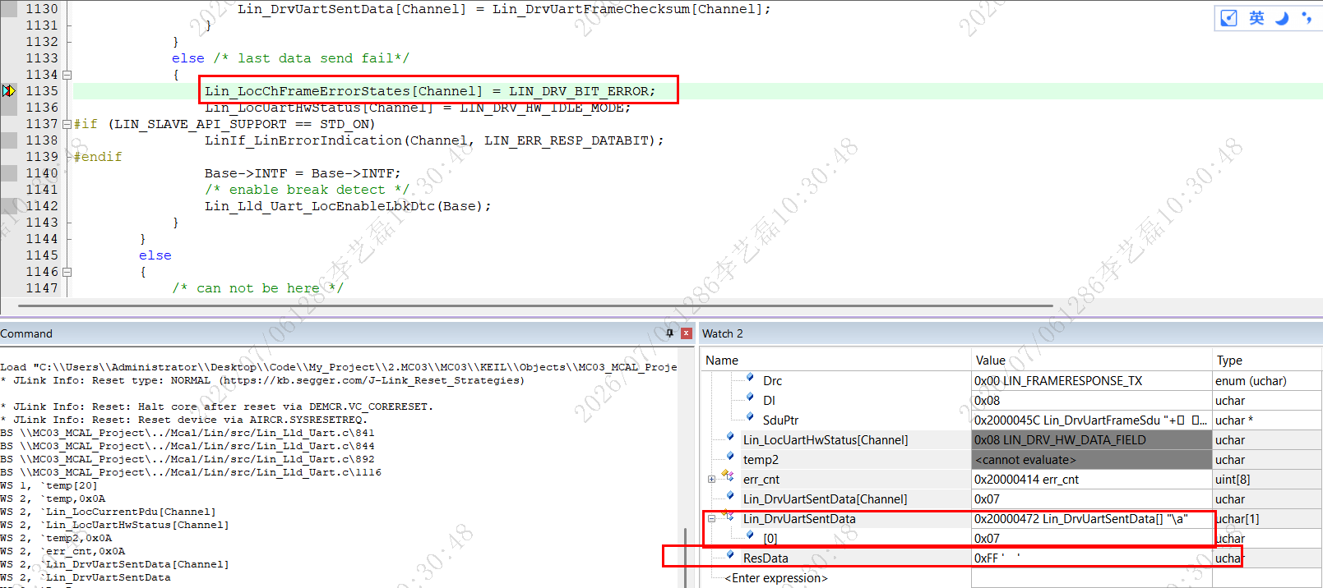The width and height of the screenshot is (1323, 588).
Task: Click the editor horizontal scrollbar
Action: pyautogui.click(x=534, y=305)
